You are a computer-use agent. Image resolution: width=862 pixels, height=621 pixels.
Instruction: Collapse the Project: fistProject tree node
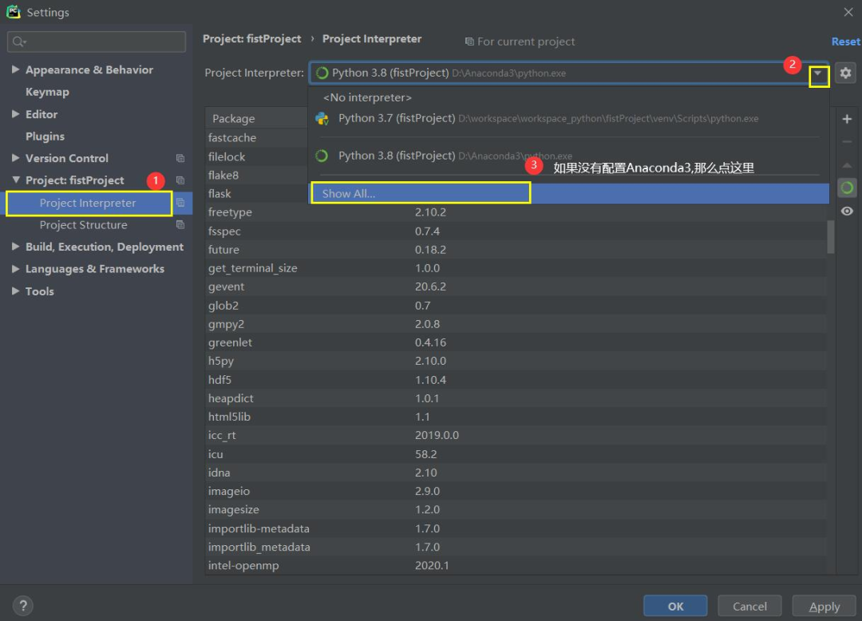point(15,180)
